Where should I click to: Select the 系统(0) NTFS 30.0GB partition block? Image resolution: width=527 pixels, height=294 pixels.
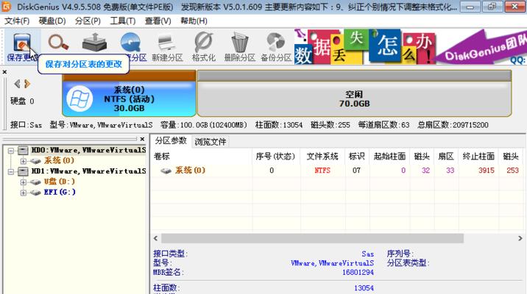tap(129, 93)
